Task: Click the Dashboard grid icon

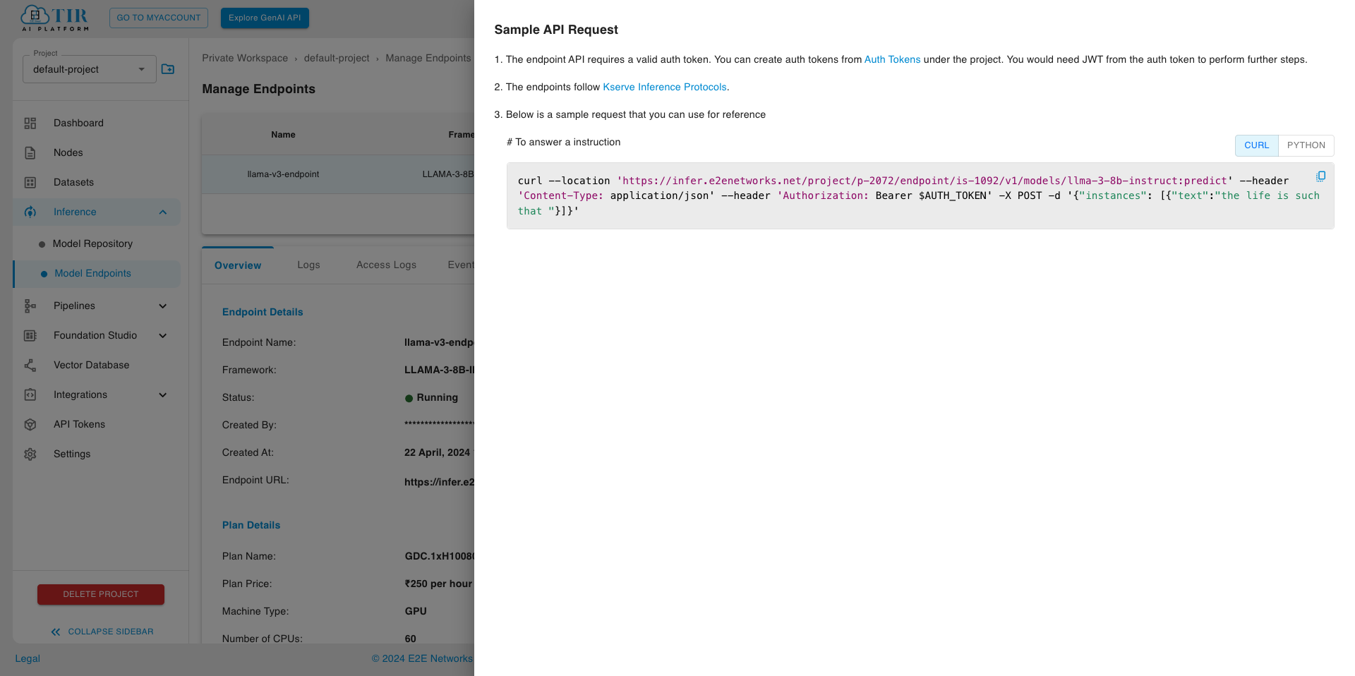Action: 30,123
